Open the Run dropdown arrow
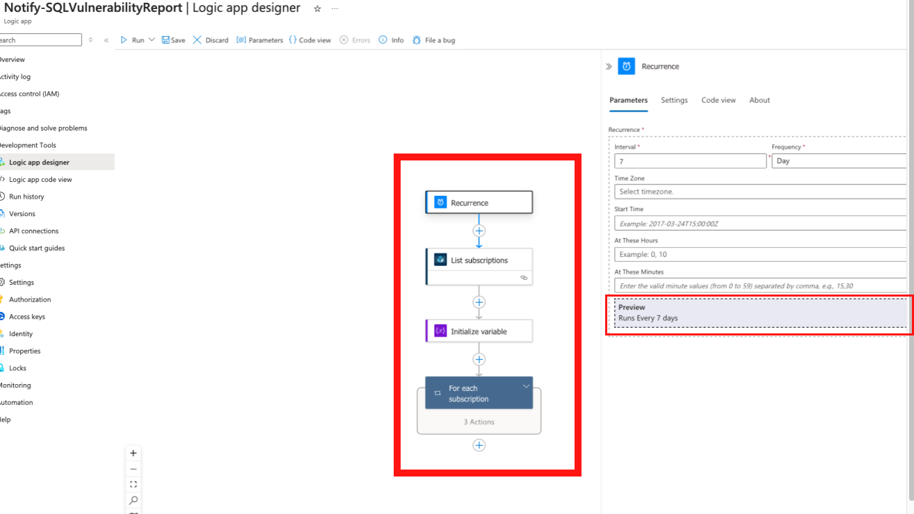Image resolution: width=914 pixels, height=514 pixels. pyautogui.click(x=150, y=40)
